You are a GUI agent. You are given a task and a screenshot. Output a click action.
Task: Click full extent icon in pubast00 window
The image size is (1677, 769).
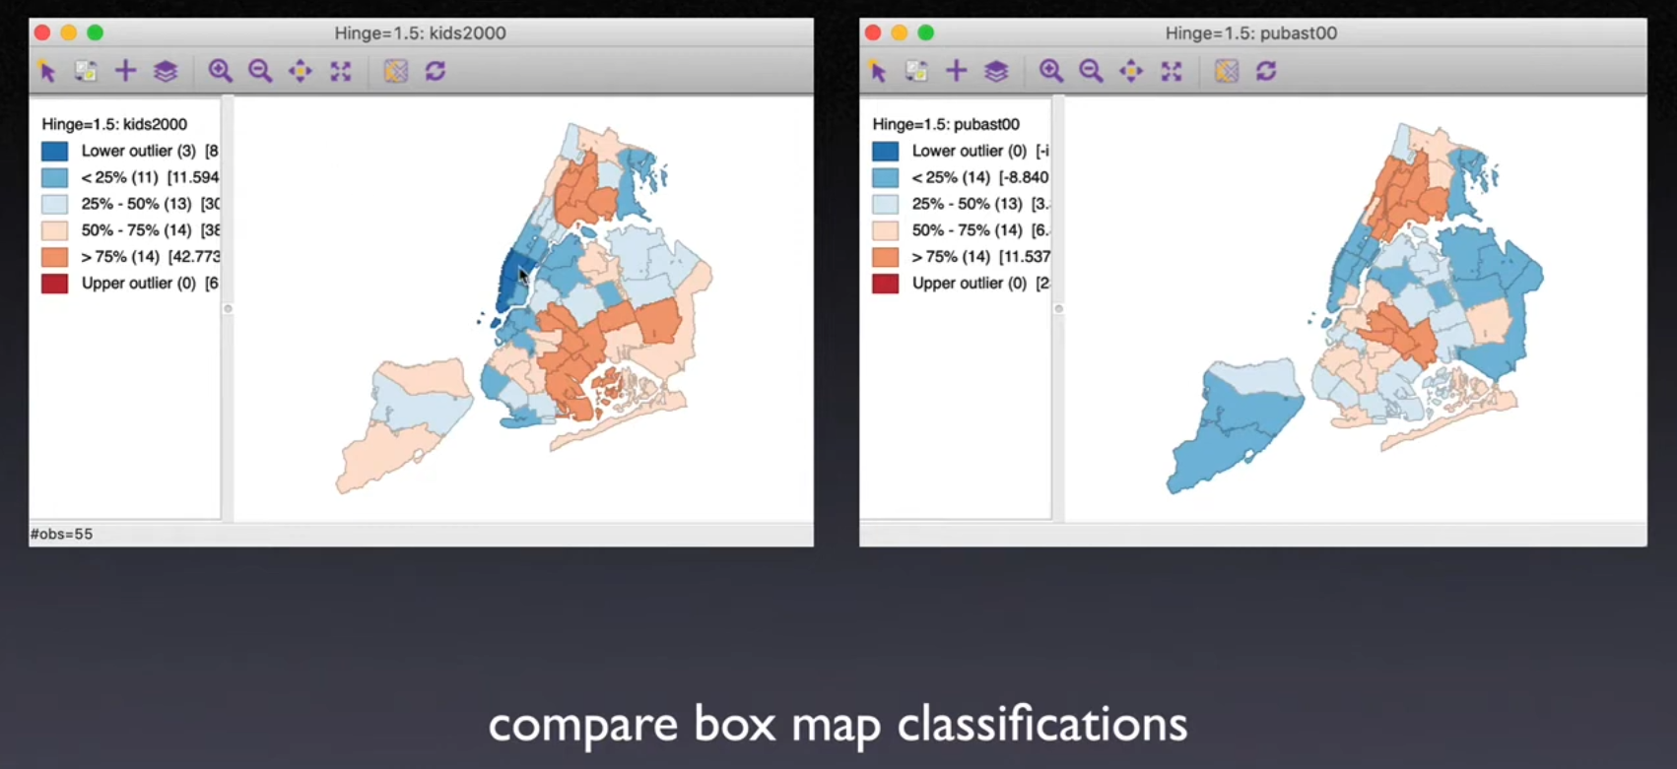(x=1172, y=71)
